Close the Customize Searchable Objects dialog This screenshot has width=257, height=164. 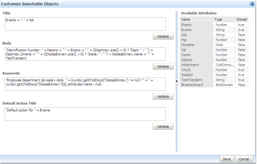click(x=252, y=4)
